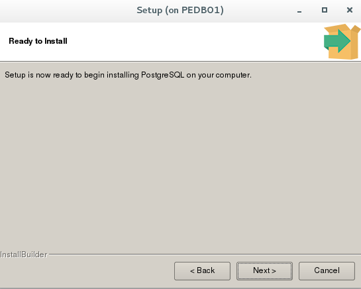Click the green arrow on package icon
Viewport: 361px width, 289px height.
coord(337,41)
